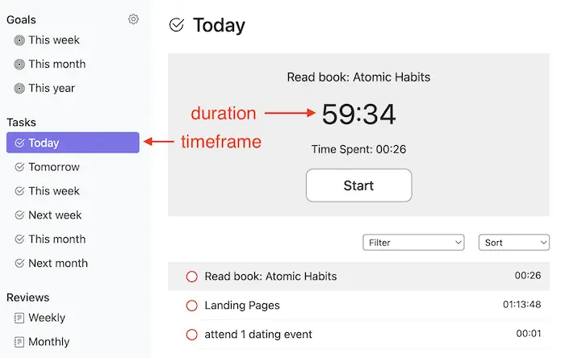Viewport: 565px width, 358px height.
Task: Open the Sort dropdown
Action: pos(513,243)
